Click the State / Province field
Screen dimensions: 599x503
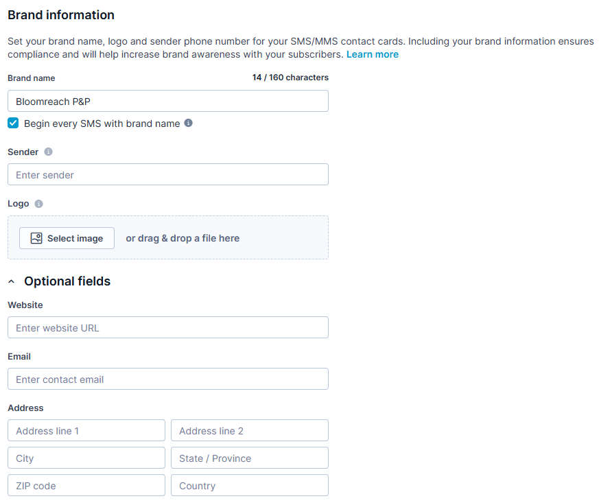250,458
